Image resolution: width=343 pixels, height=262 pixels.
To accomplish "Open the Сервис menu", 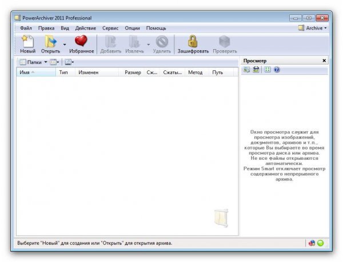I will [x=110, y=28].
